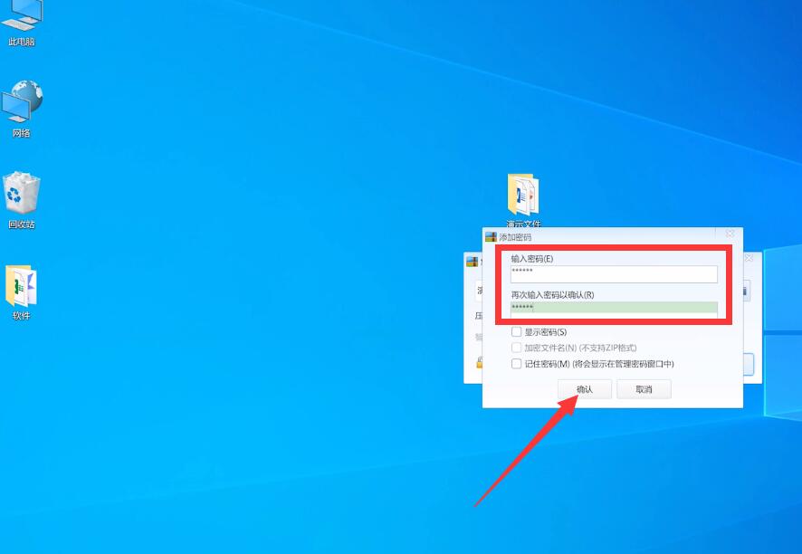The height and width of the screenshot is (554, 802).
Task: Close the 添加密码 dialog
Action: 730,234
